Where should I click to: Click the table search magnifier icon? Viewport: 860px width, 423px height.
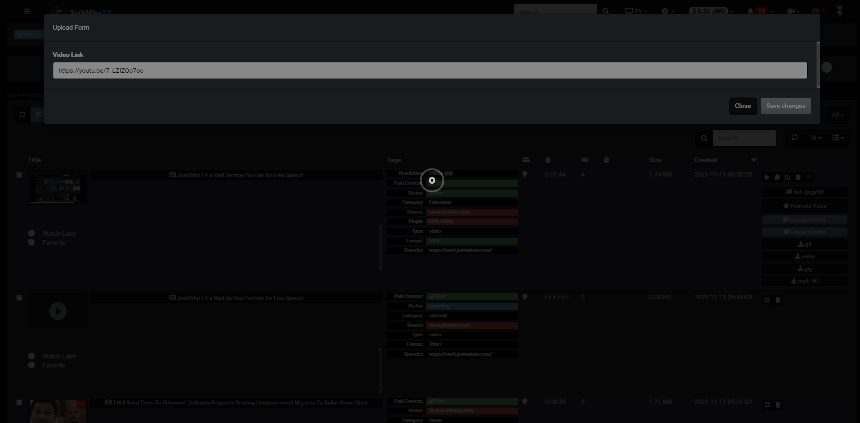click(704, 138)
